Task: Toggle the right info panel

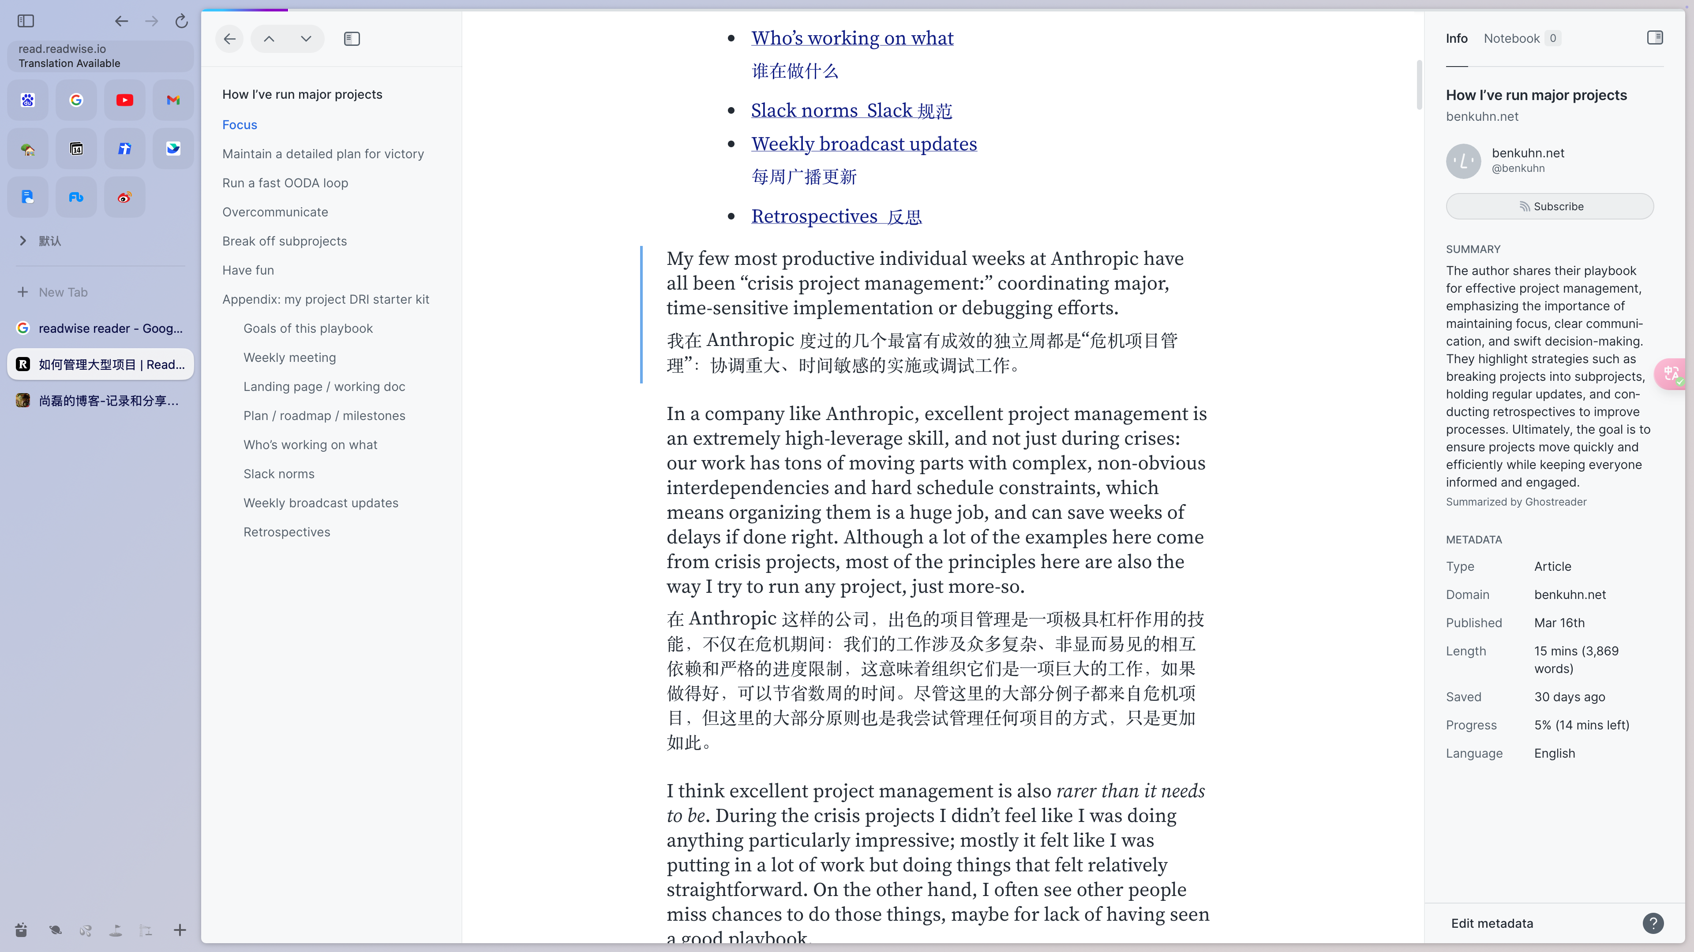Action: (1655, 37)
